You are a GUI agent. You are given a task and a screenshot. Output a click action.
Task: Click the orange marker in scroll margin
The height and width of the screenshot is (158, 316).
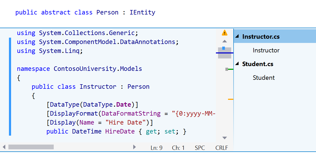231,99
